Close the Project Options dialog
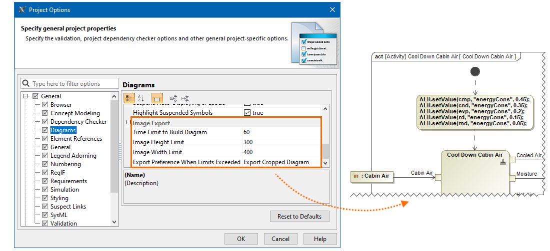The image size is (550, 251). (x=332, y=10)
